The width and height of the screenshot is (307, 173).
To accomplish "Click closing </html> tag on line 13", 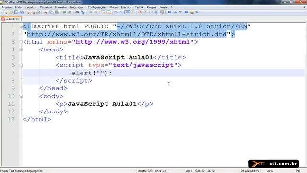I will pyautogui.click(x=37, y=119).
